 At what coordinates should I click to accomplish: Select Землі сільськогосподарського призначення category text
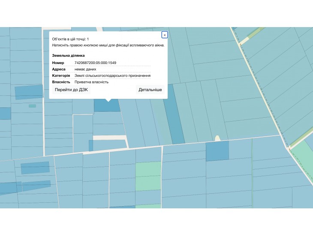(x=112, y=76)
